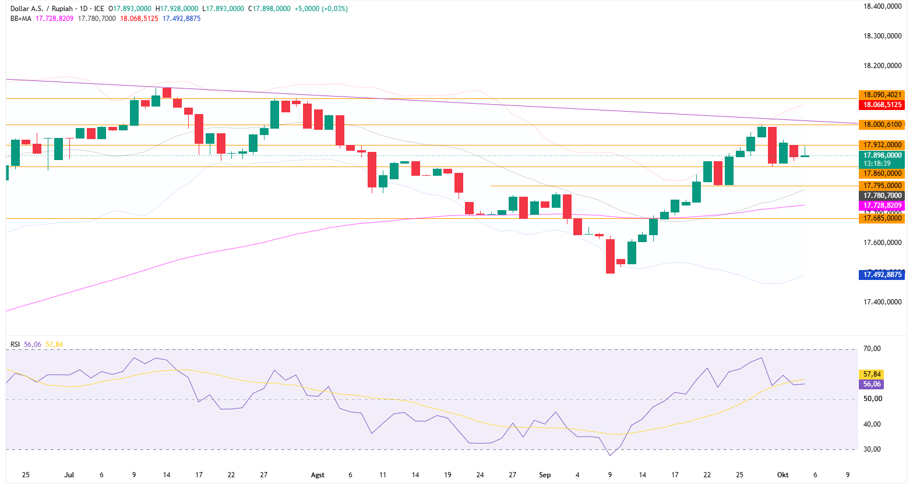This screenshot has height=486, width=913.
Task: Click the magenta 17.728,8209 value in BB+MA legend
Action: tap(55, 19)
